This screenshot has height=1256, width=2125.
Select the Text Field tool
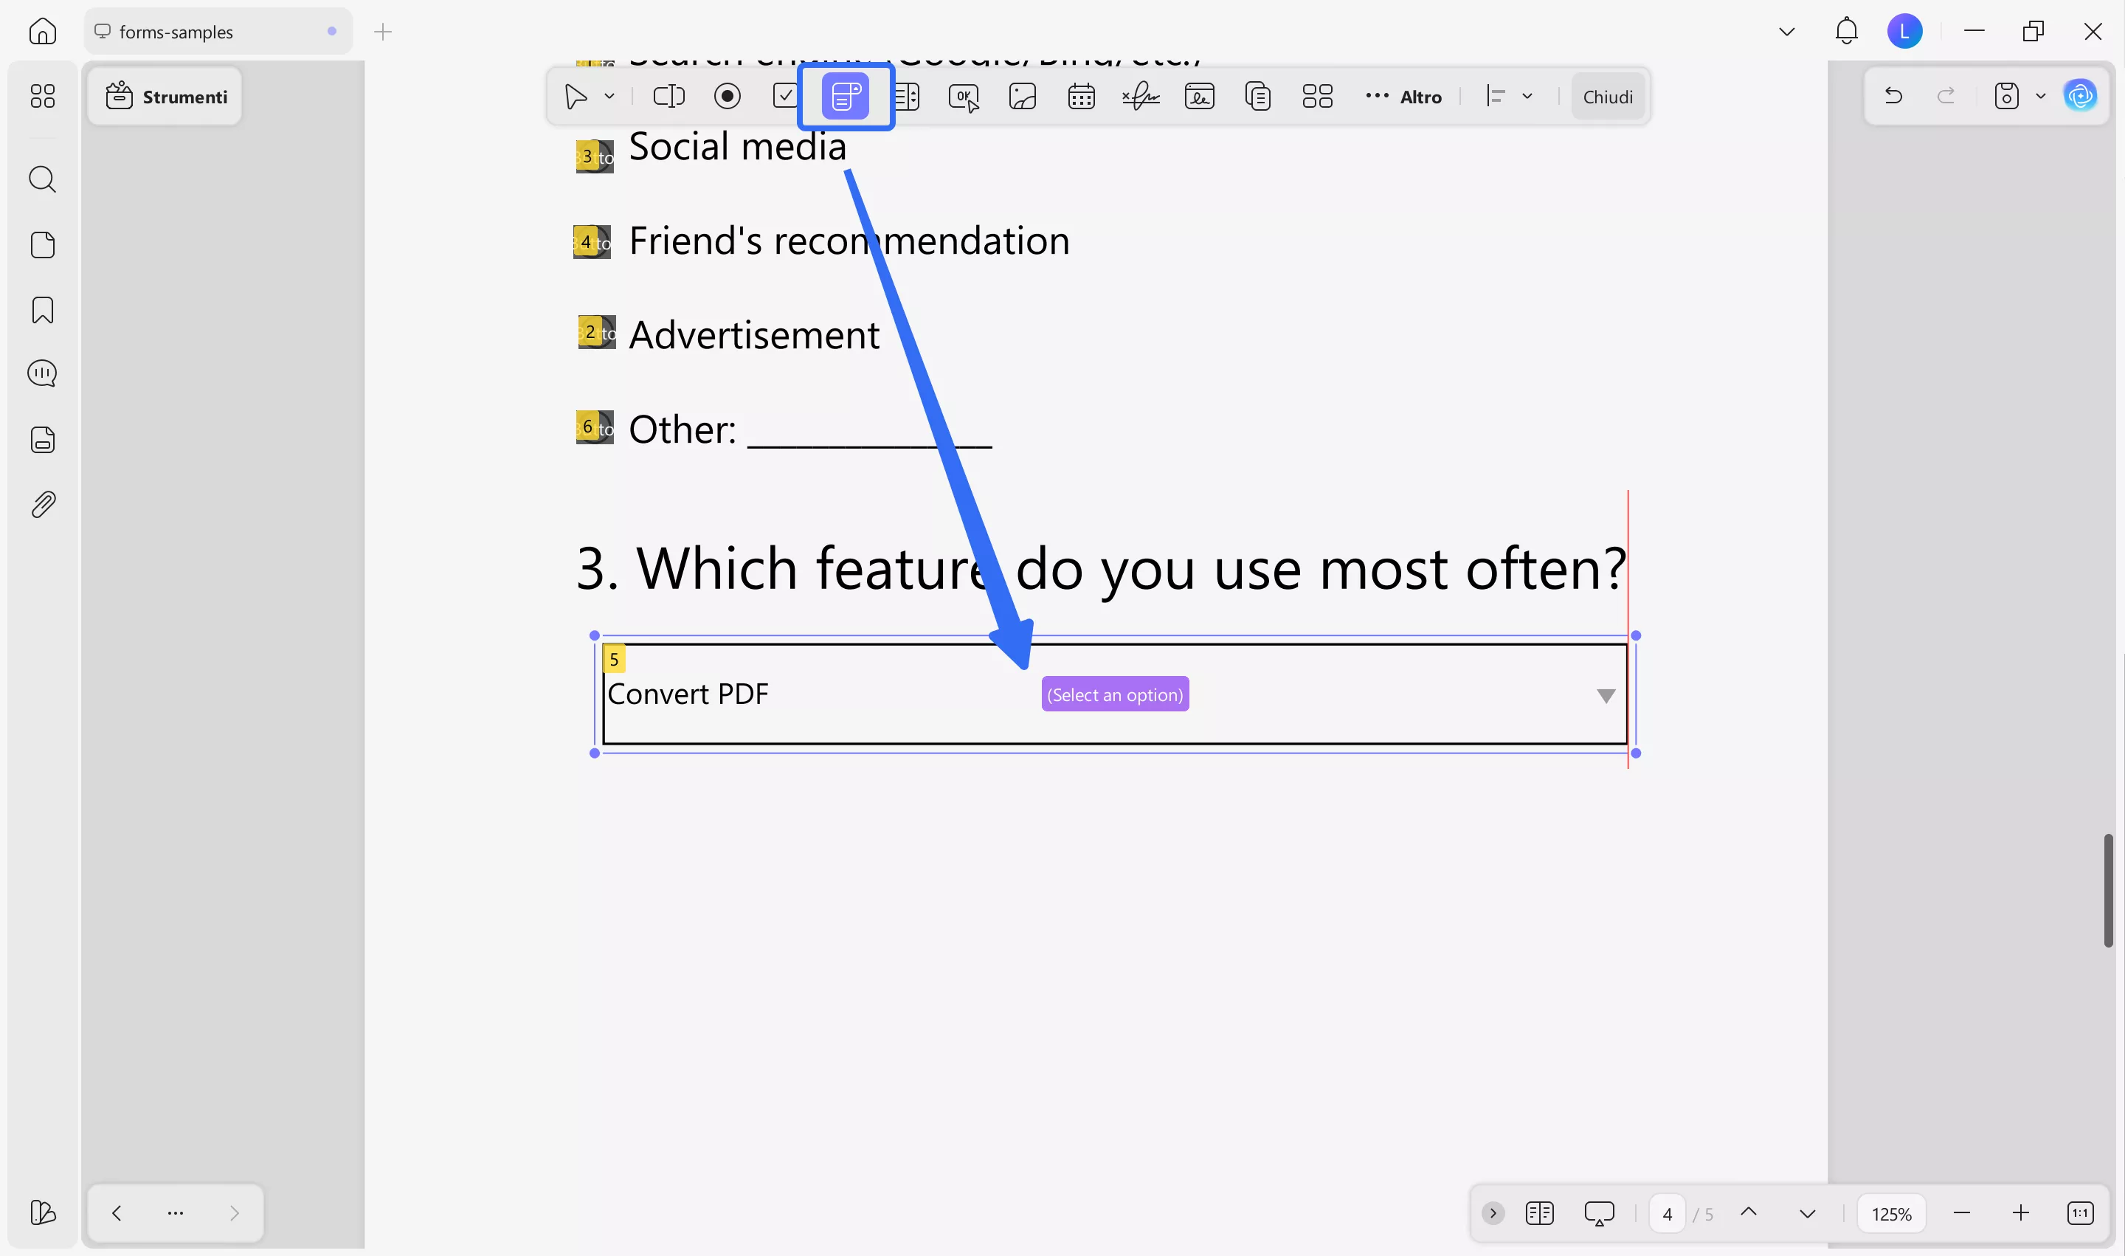click(x=668, y=96)
